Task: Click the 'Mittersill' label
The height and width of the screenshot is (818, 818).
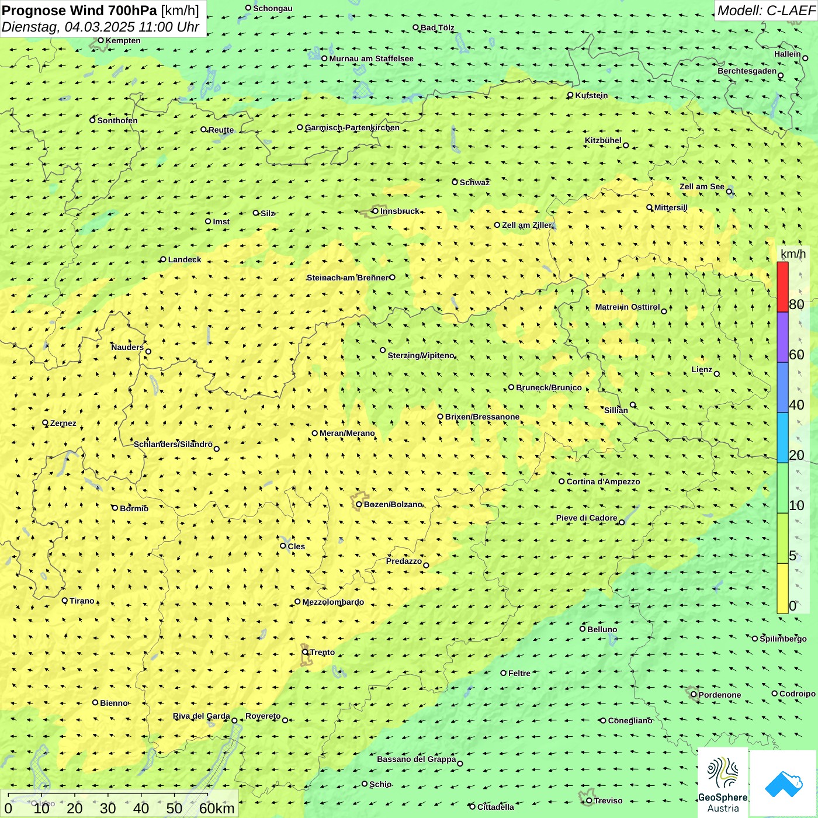Action: [671, 207]
